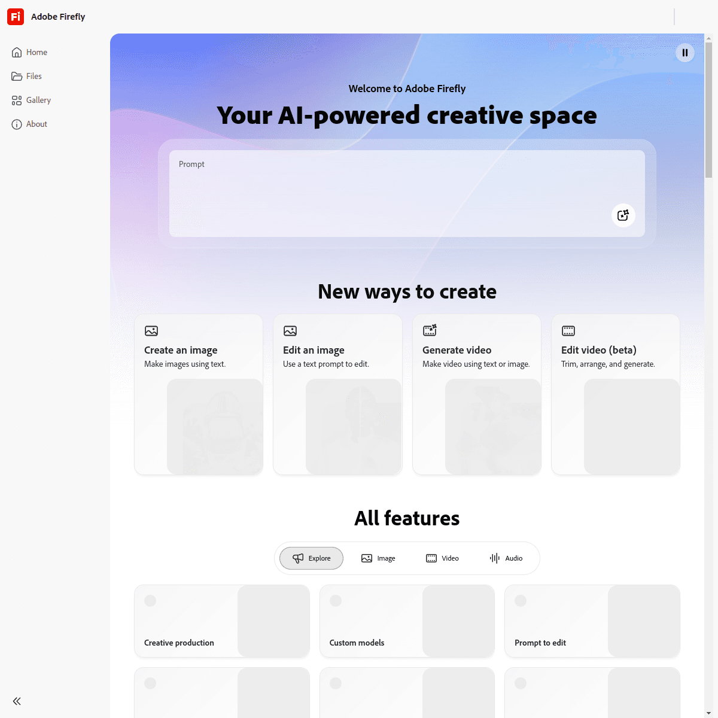Click the Image tab picture icon
Viewport: 718px width, 718px height.
367,558
